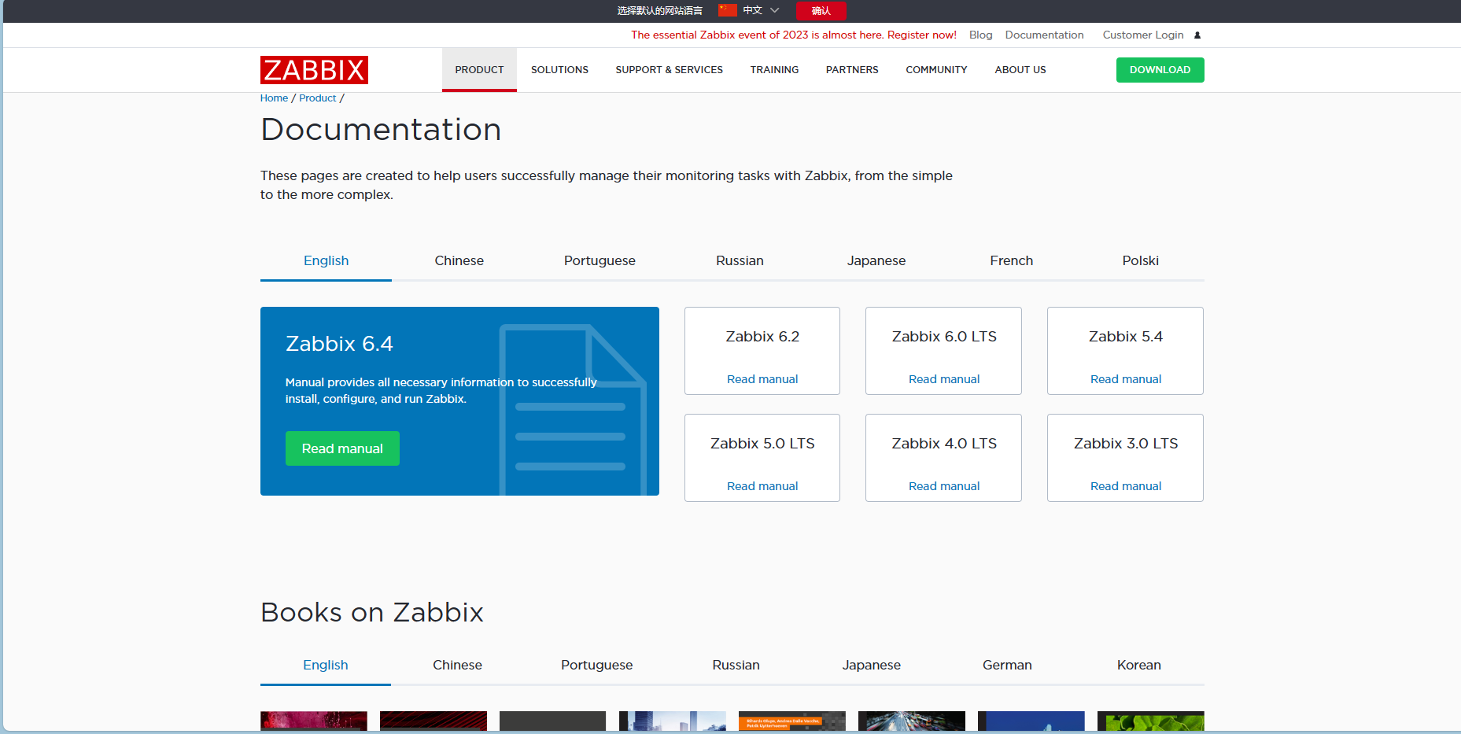Viewport: 1461px width, 734px height.
Task: Open the Zabbix 2023 event register link
Action: click(794, 35)
